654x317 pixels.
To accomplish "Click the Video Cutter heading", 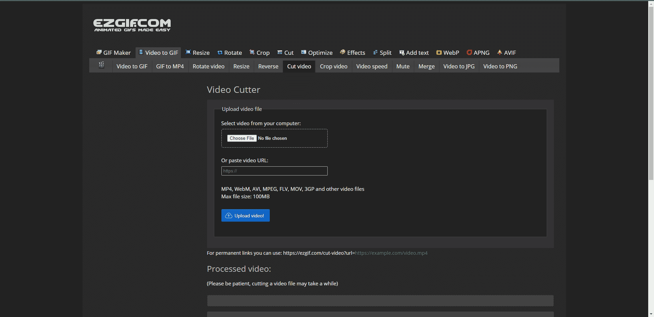I will [x=234, y=90].
